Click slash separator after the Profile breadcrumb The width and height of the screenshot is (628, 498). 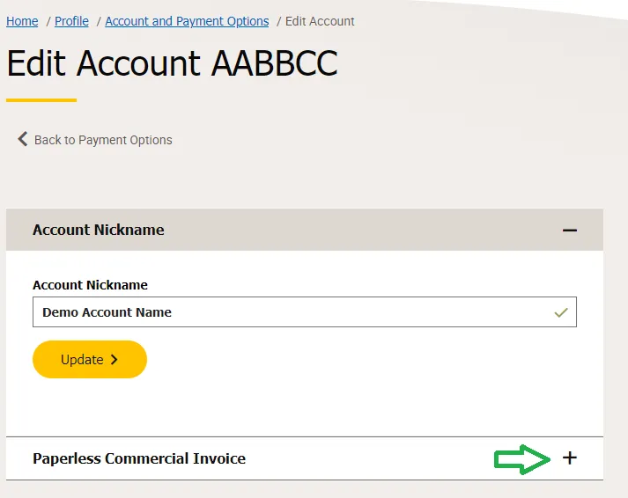[x=98, y=21]
